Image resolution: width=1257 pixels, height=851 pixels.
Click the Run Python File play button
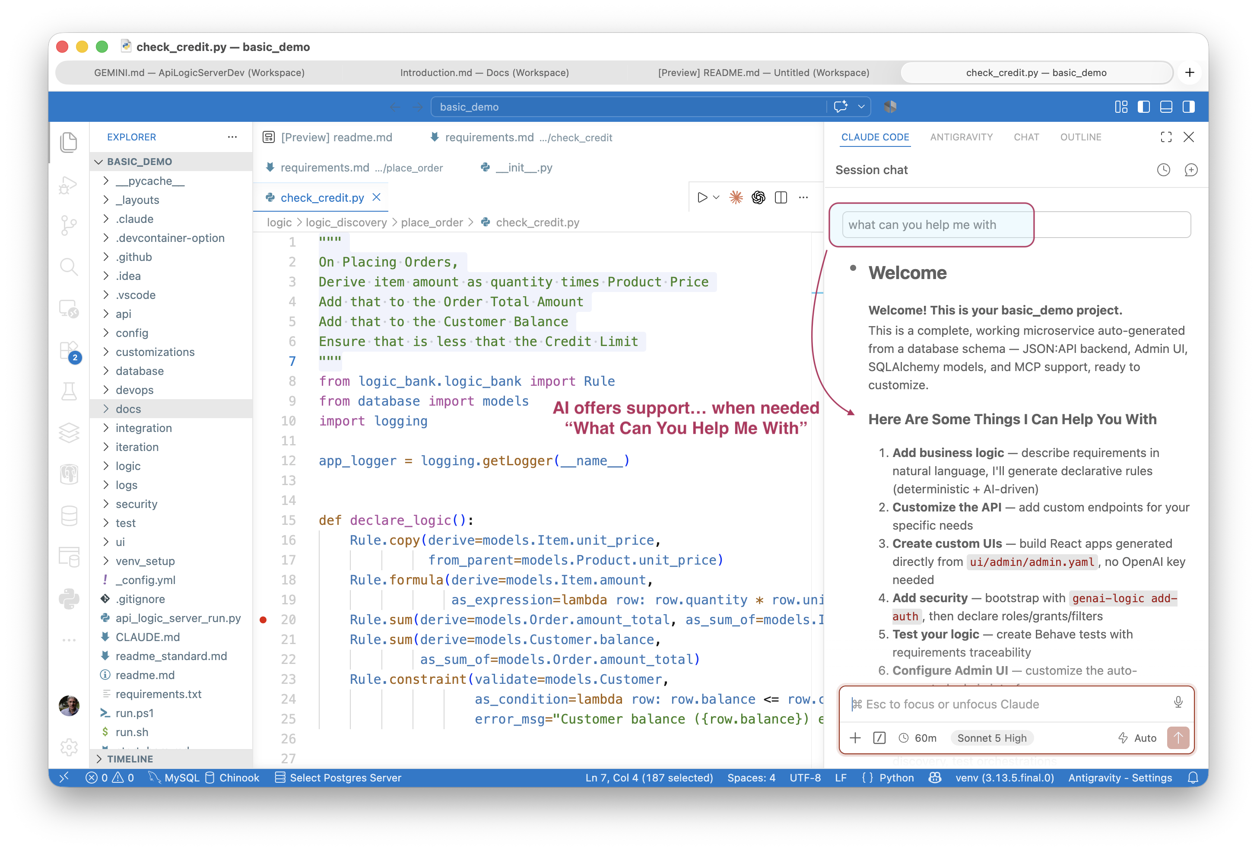click(702, 197)
